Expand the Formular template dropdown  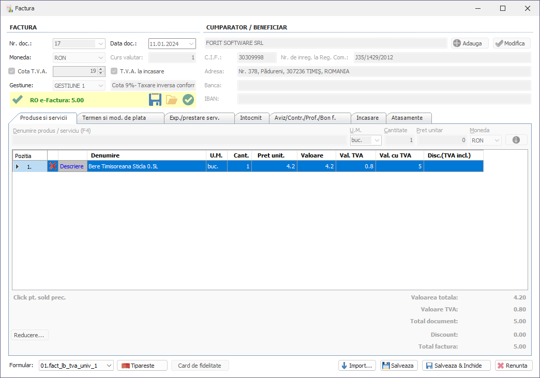coord(109,366)
